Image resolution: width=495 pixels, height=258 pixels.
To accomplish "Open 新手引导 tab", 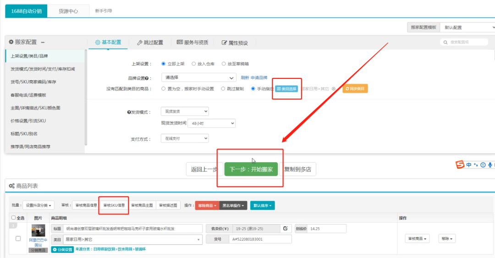I will (x=104, y=11).
